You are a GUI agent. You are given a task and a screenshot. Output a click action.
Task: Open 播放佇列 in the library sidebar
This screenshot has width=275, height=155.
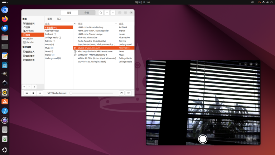coord(33,24)
